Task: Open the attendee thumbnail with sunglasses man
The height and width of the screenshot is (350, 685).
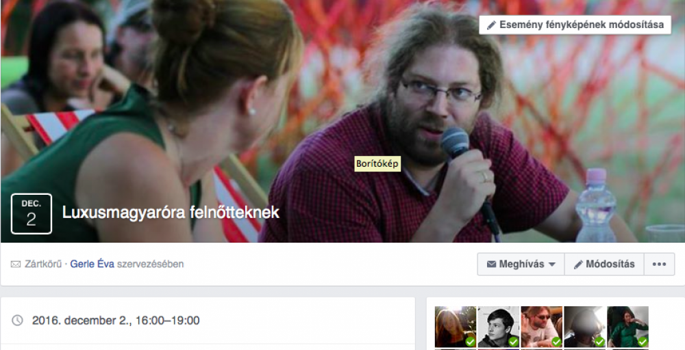Action: coord(542,327)
